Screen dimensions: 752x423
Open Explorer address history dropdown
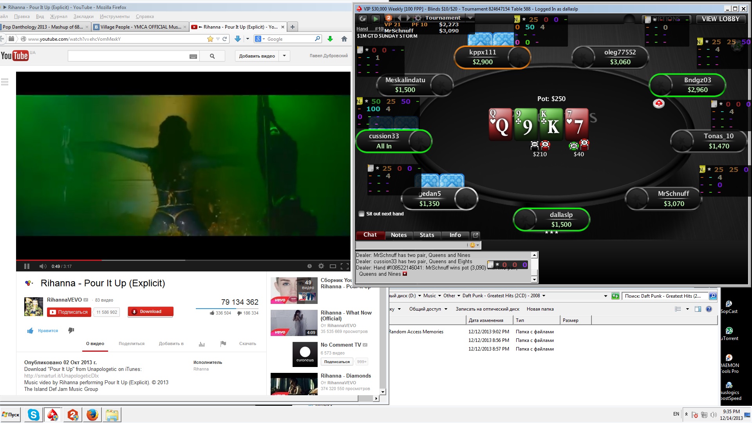606,296
